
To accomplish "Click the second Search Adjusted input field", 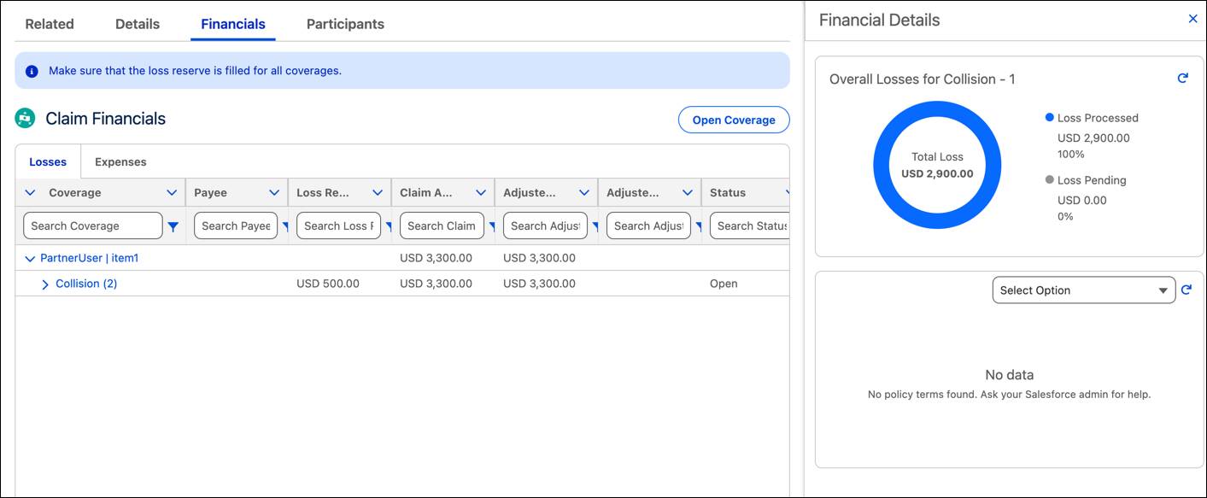I will (648, 226).
